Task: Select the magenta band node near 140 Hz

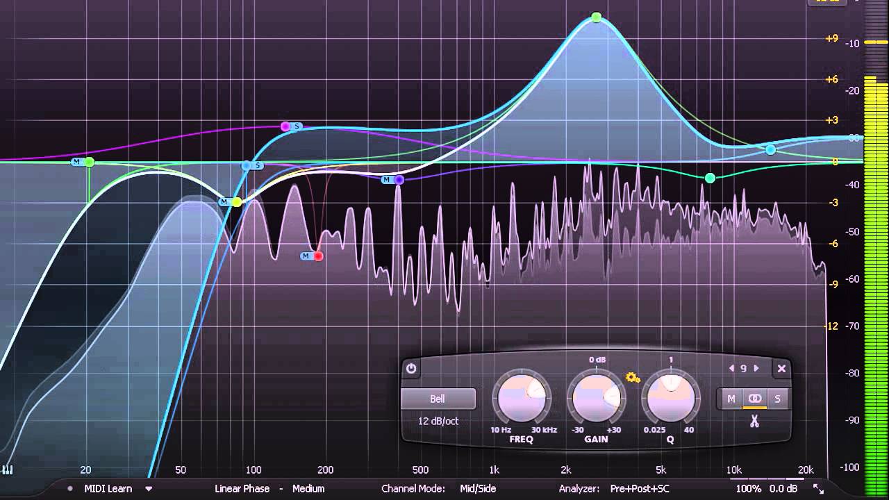Action: click(x=285, y=126)
